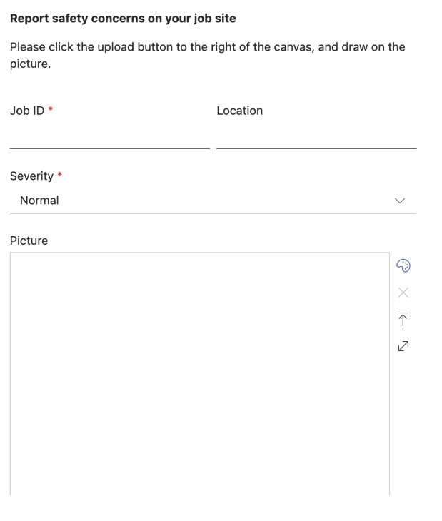The height and width of the screenshot is (521, 442).
Task: Click inside the Picture drawing canvas
Action: (199, 373)
